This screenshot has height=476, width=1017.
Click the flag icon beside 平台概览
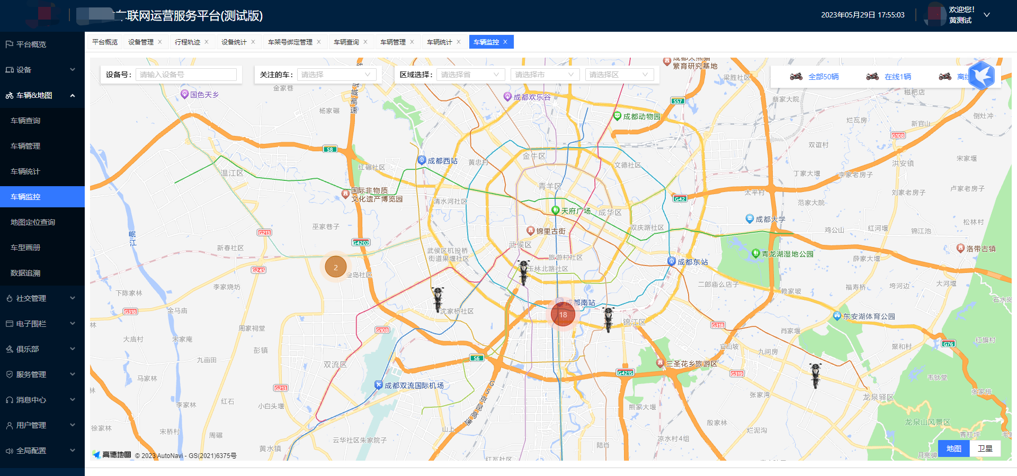pos(9,44)
